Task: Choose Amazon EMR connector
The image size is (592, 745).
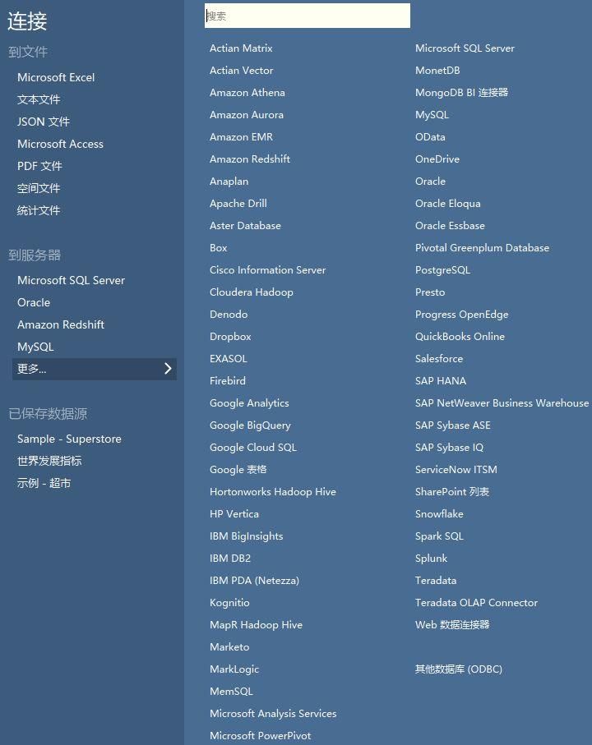Action: pos(241,137)
